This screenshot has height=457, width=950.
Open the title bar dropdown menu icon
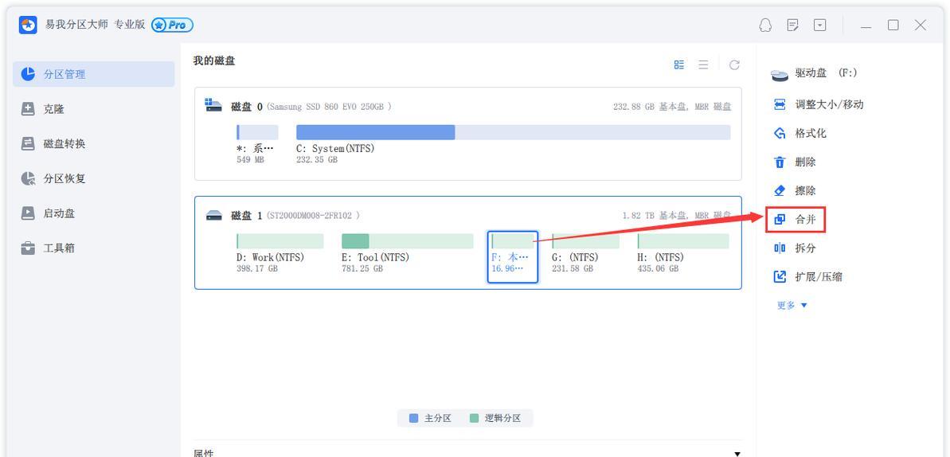point(819,25)
